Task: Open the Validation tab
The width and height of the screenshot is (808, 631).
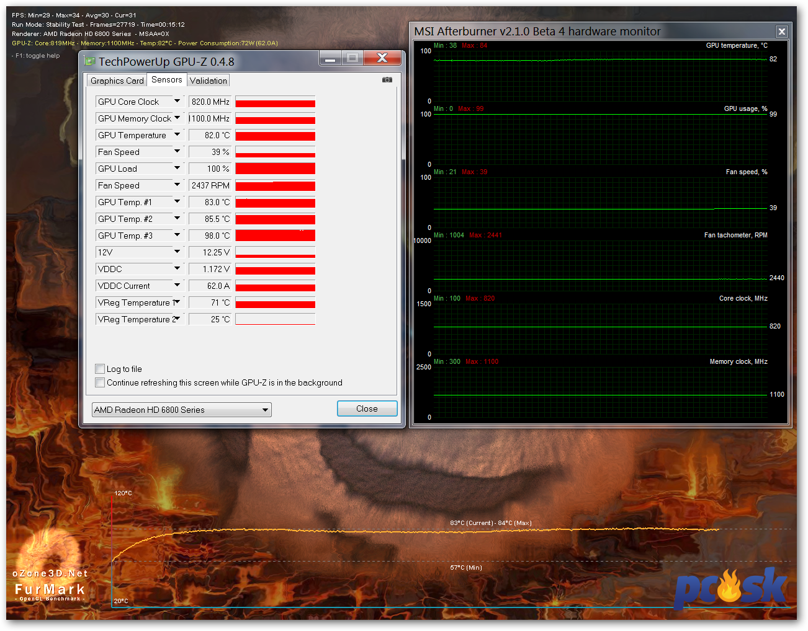Action: [209, 81]
